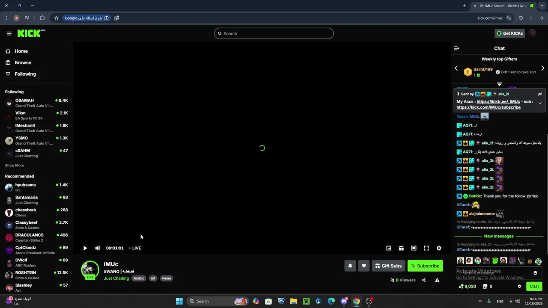This screenshot has height=308, width=548.
Task: Open video player settings gear
Action: pyautogui.click(x=439, y=248)
